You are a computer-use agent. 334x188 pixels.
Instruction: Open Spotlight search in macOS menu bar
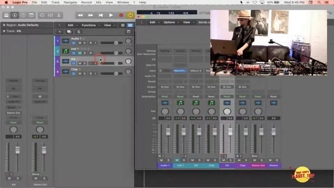click(x=319, y=2)
